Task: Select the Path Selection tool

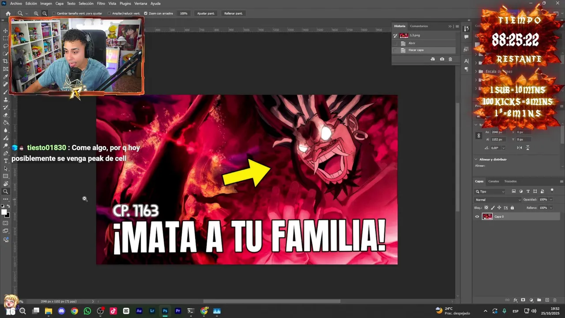Action: (x=6, y=169)
